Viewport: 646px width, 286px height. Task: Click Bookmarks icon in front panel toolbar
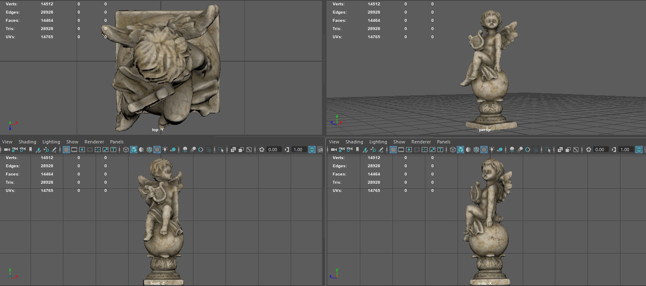coord(30,150)
